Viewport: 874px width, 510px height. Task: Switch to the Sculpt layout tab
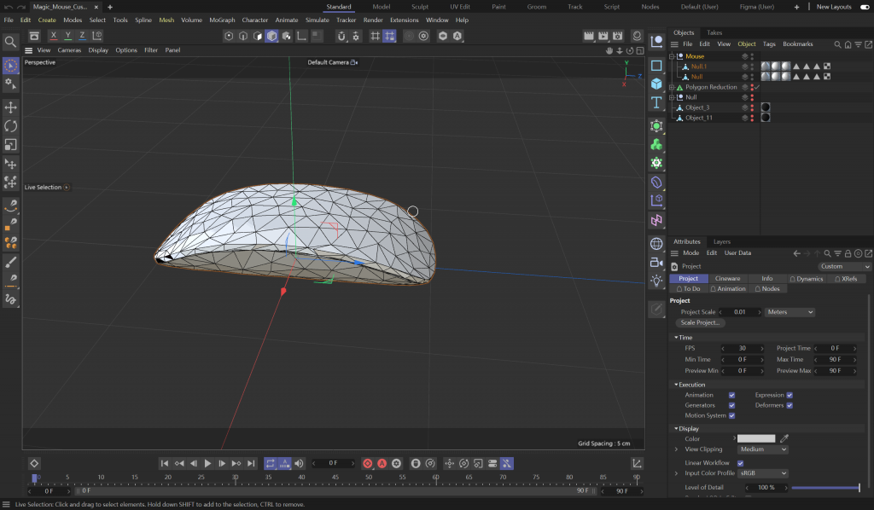(x=420, y=7)
